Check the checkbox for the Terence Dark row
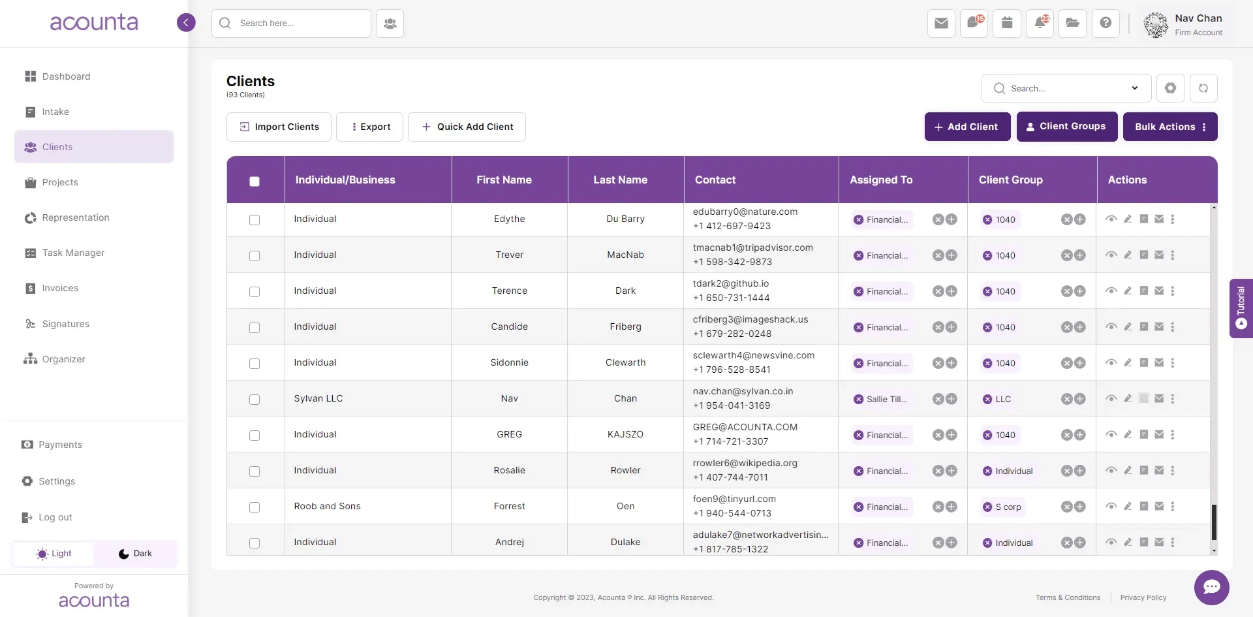This screenshot has height=617, width=1253. 255,292
